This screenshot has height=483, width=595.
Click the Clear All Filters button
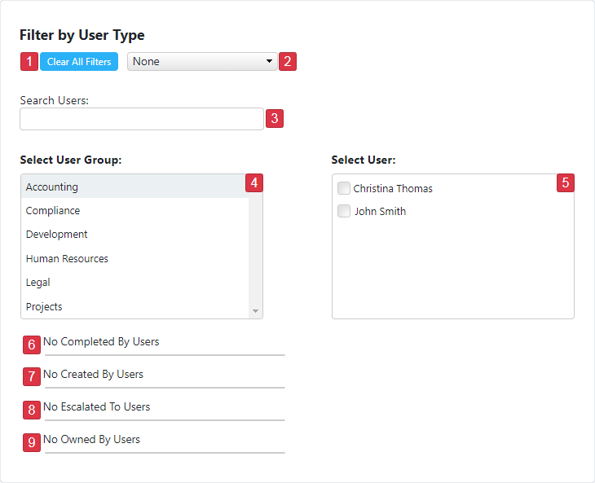tap(79, 61)
